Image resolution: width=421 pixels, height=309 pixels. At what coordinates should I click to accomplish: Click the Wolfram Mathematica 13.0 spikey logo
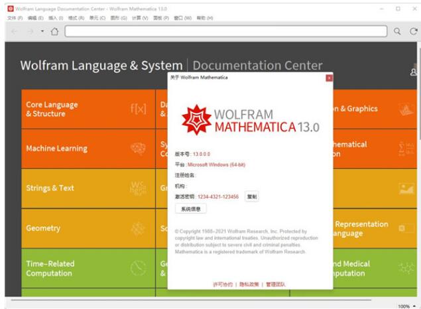pyautogui.click(x=196, y=120)
